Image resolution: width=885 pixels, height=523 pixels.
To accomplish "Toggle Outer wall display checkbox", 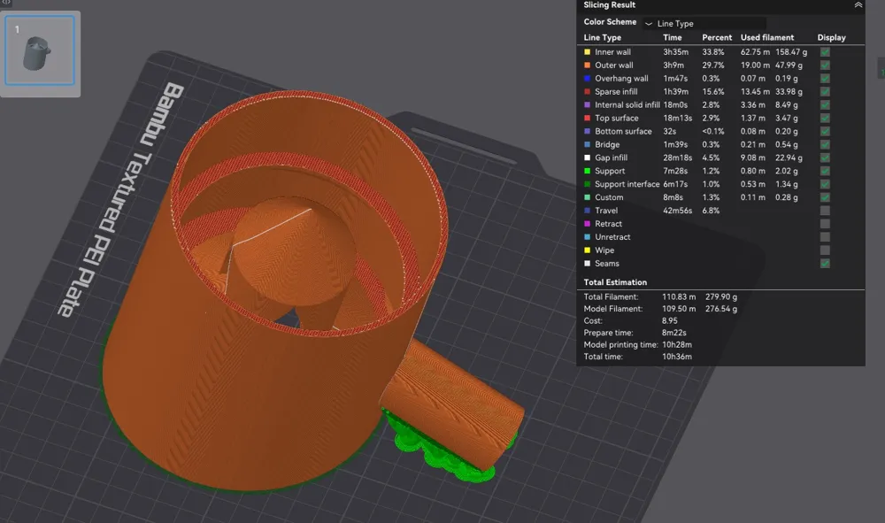I will pyautogui.click(x=825, y=65).
